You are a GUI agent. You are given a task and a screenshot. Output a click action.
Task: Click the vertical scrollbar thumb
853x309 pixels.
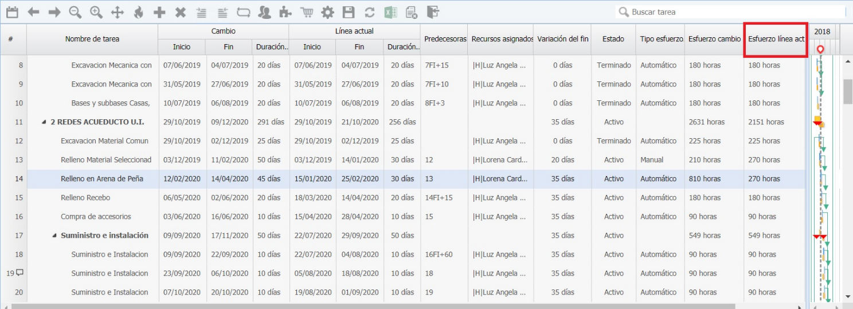click(x=848, y=92)
